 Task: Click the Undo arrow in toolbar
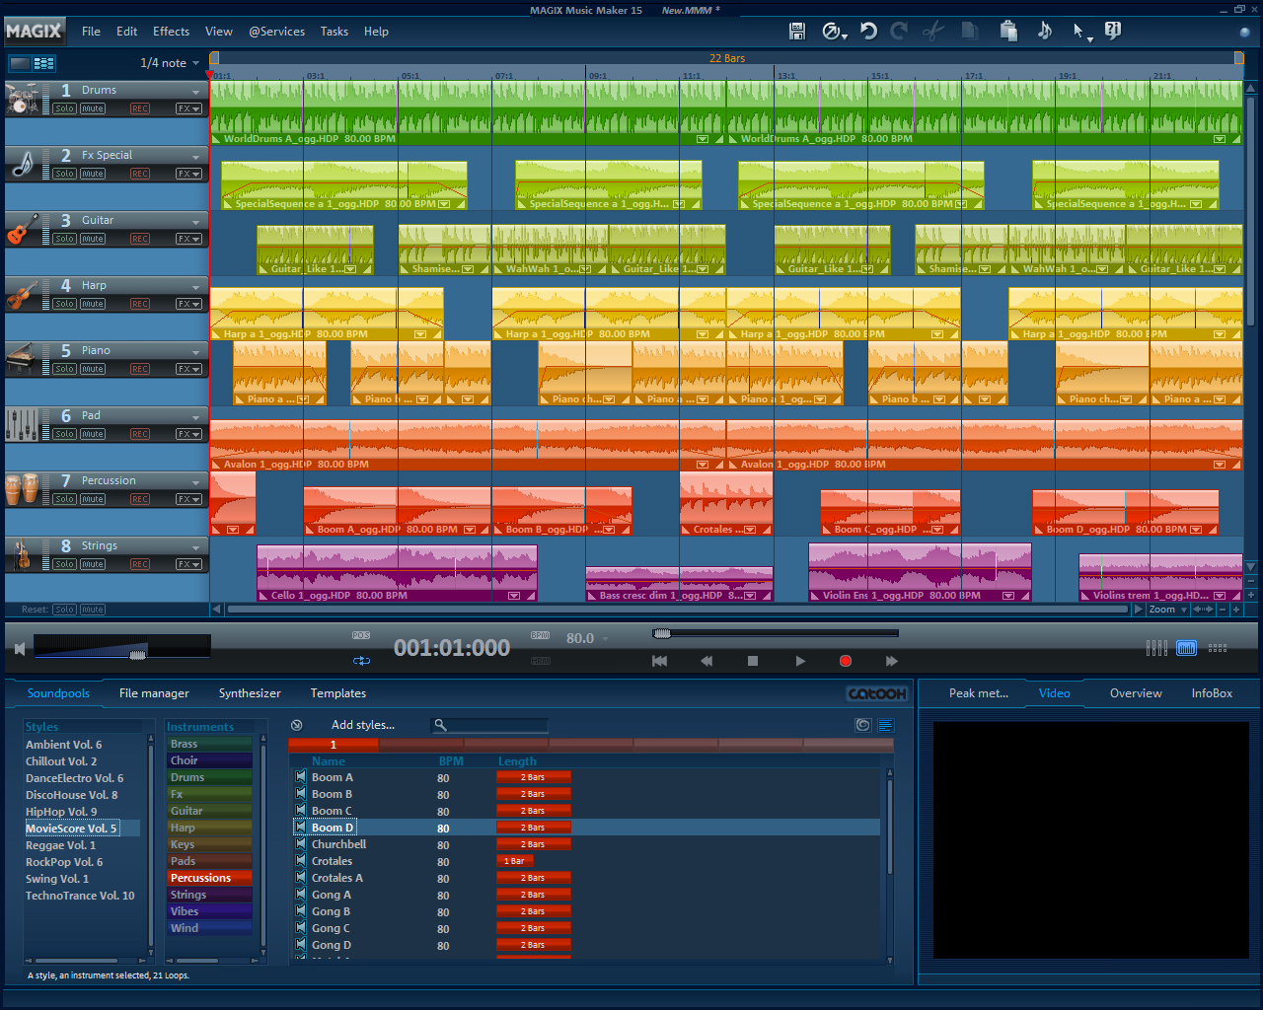click(x=868, y=32)
